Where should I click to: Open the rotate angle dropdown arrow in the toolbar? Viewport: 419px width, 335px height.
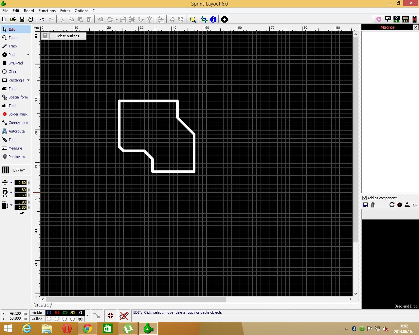(117, 20)
